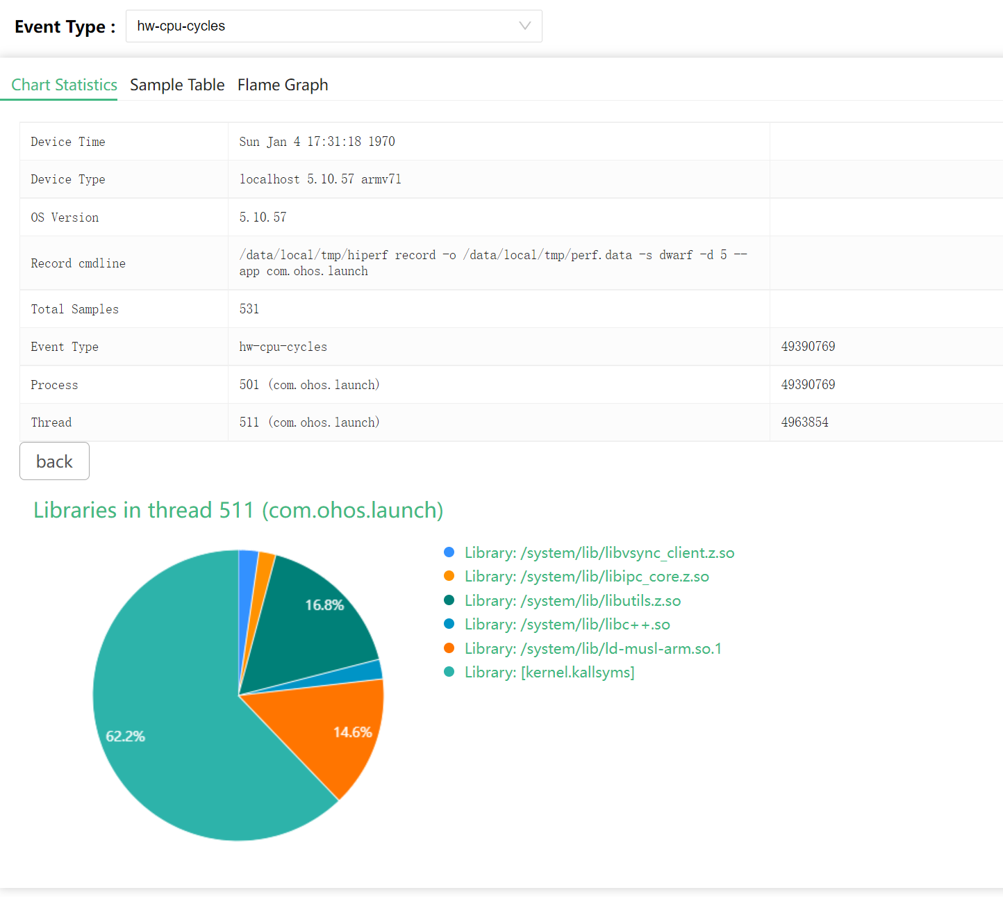This screenshot has height=897, width=1003.
Task: Click the ld-musl-arm.so.1 legend label
Action: pos(592,649)
